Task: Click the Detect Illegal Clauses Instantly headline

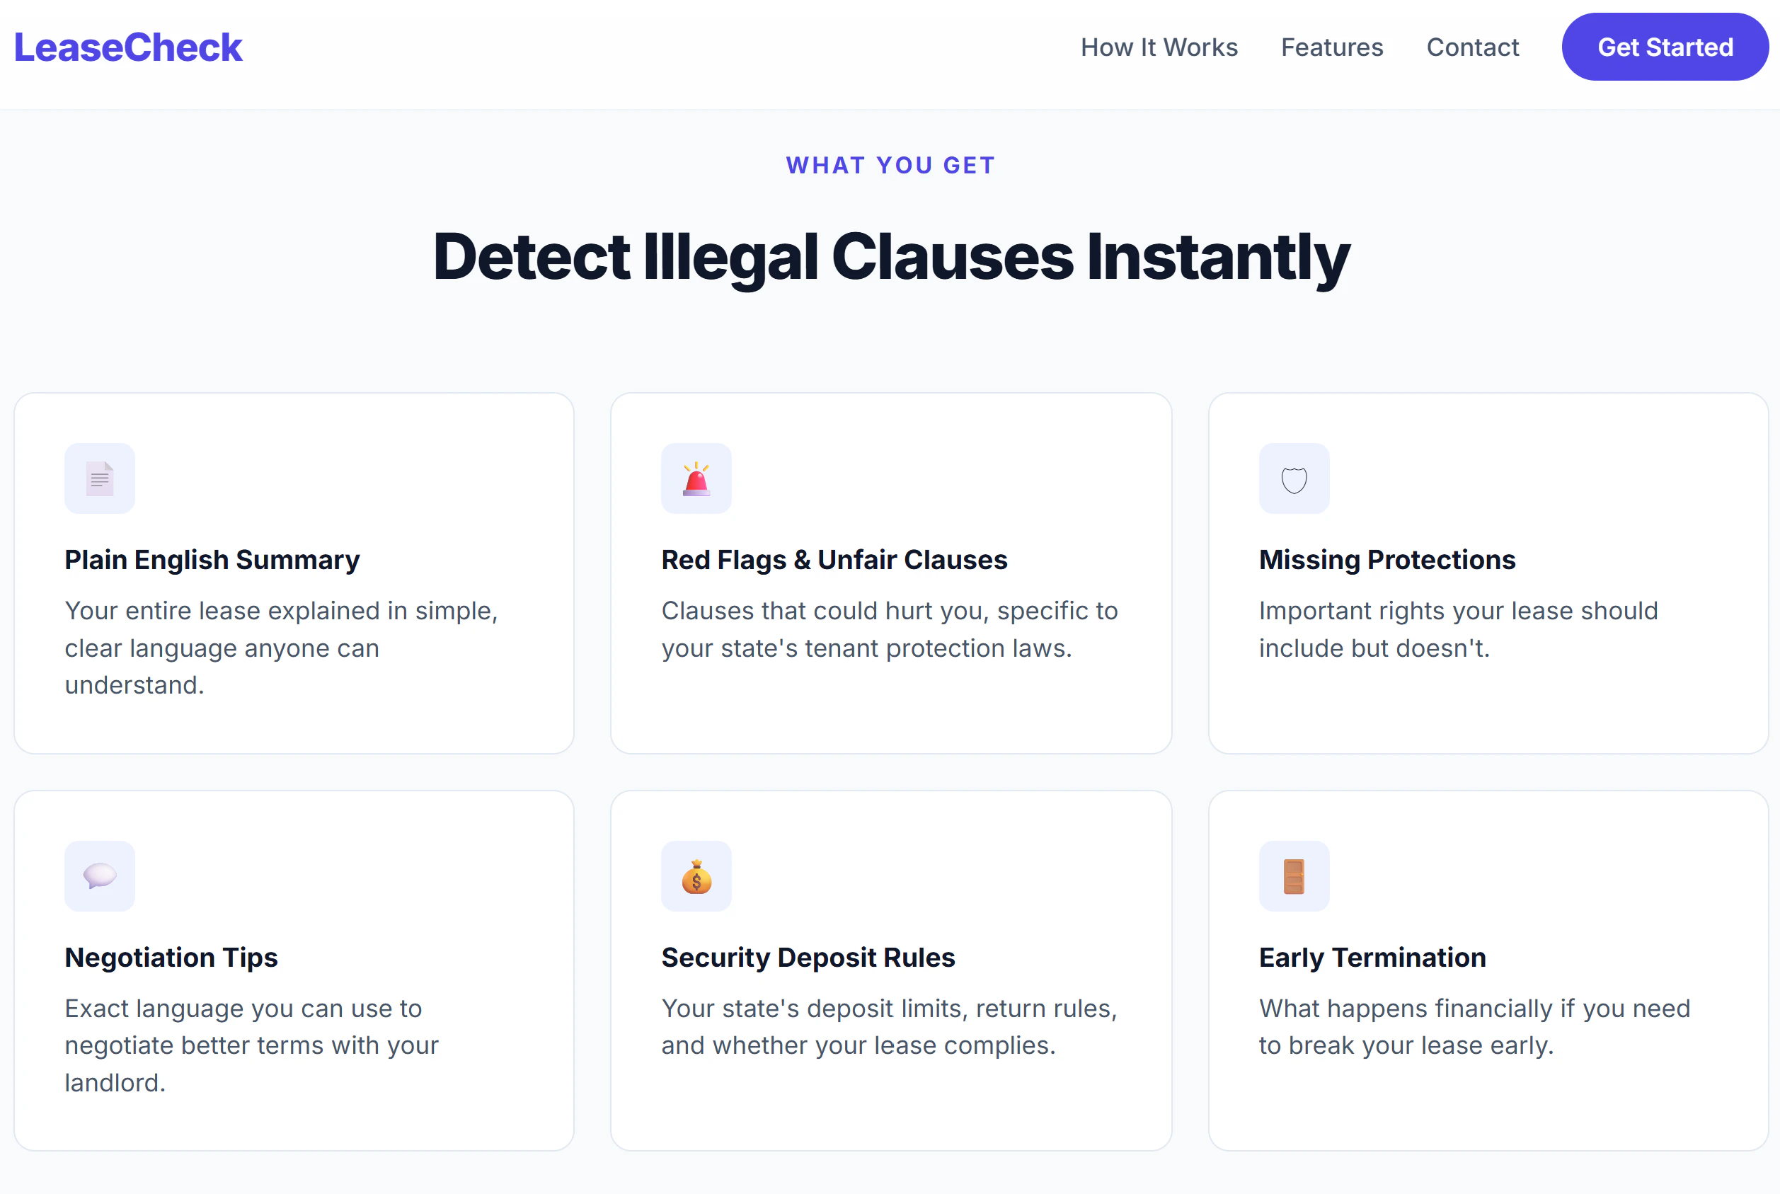Action: coord(891,257)
